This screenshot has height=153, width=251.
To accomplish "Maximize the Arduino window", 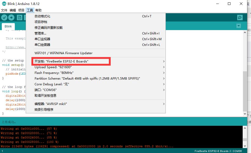I will [x=229, y=4].
